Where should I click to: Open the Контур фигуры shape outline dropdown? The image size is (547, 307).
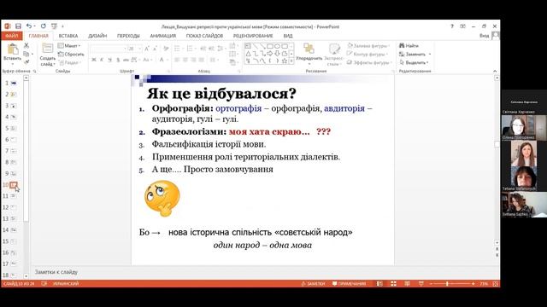pos(368,54)
